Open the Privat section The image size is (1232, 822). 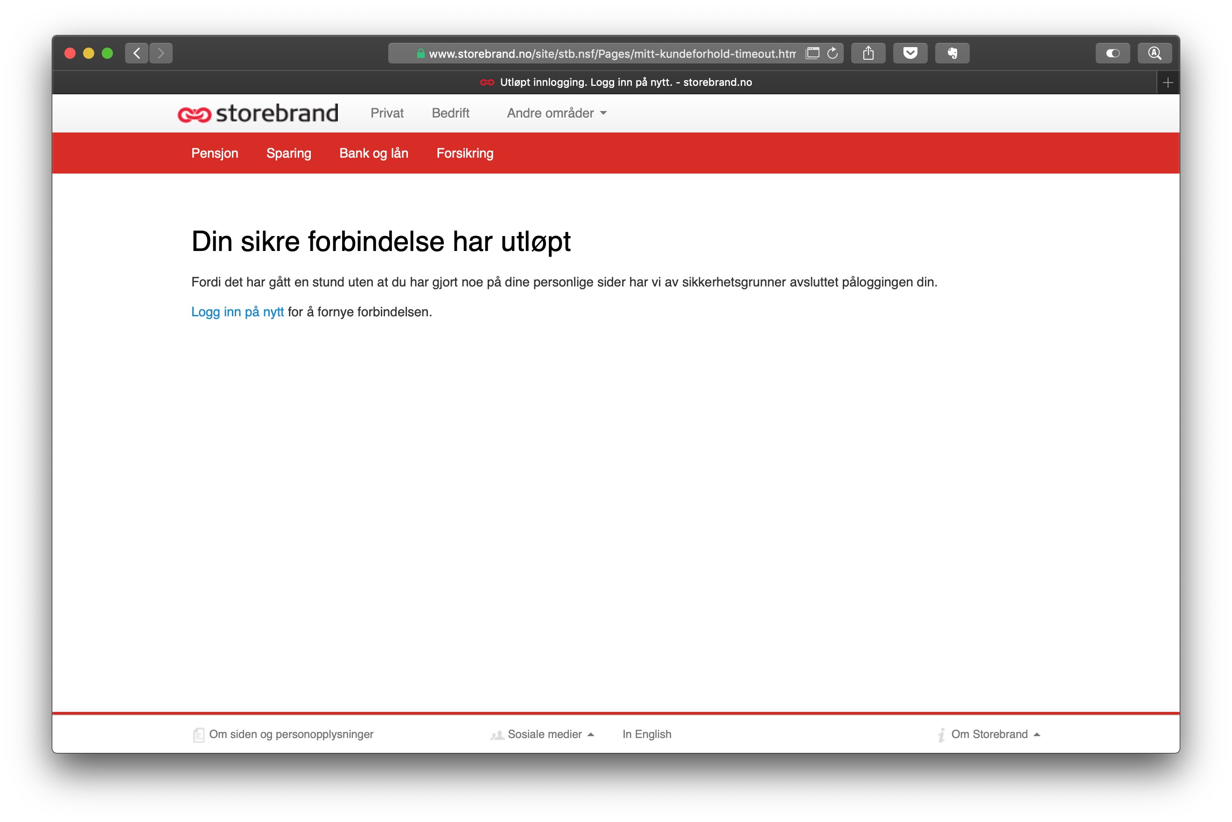point(387,113)
